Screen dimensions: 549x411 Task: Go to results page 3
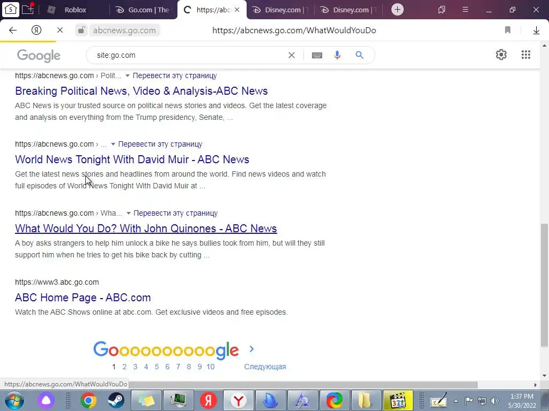[135, 367]
